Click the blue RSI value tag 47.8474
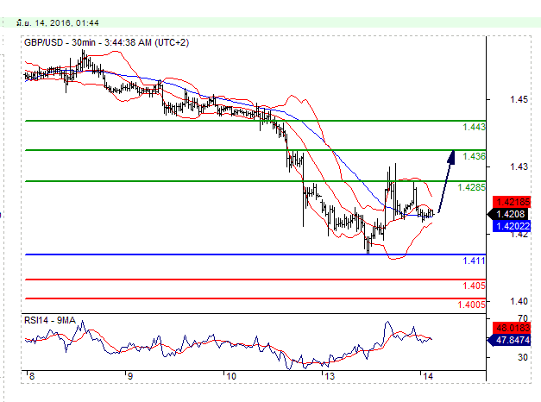Viewport: 541px width, 402px height. (508, 340)
